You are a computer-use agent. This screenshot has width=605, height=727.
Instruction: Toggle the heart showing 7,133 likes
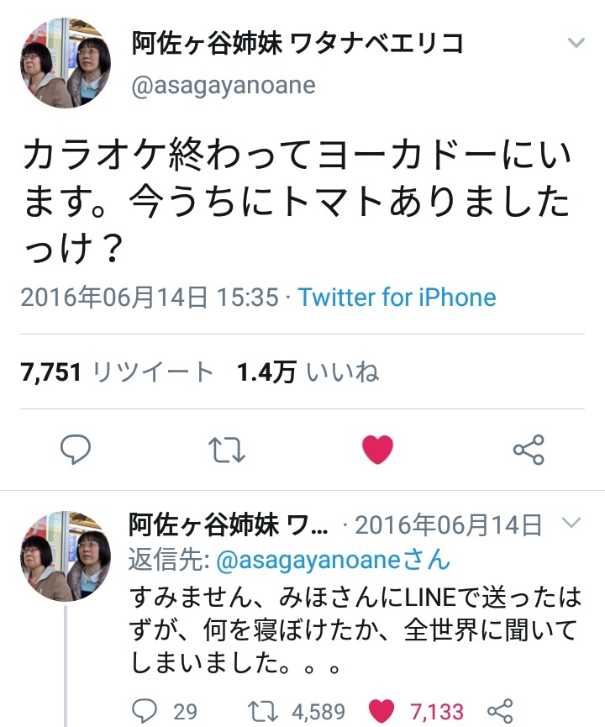(381, 712)
